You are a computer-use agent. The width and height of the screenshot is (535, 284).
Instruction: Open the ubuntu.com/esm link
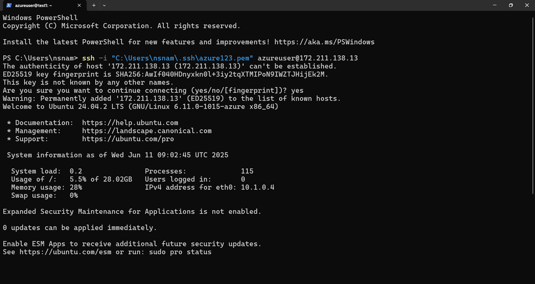pyautogui.click(x=65, y=252)
